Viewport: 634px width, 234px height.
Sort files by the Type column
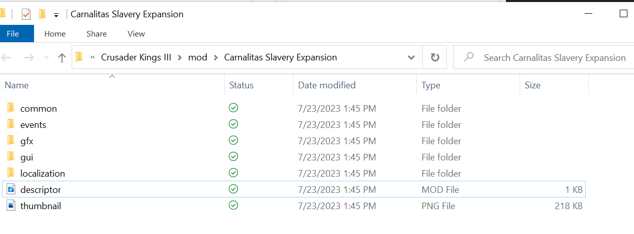coord(431,85)
